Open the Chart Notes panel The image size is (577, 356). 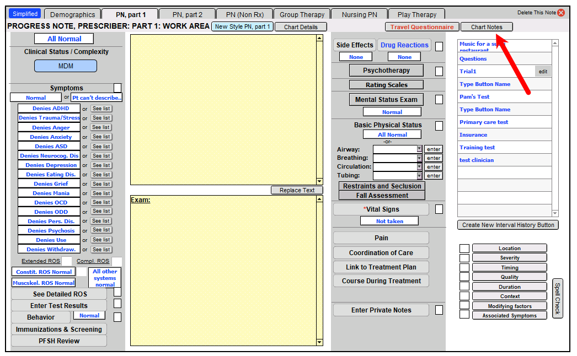click(487, 26)
